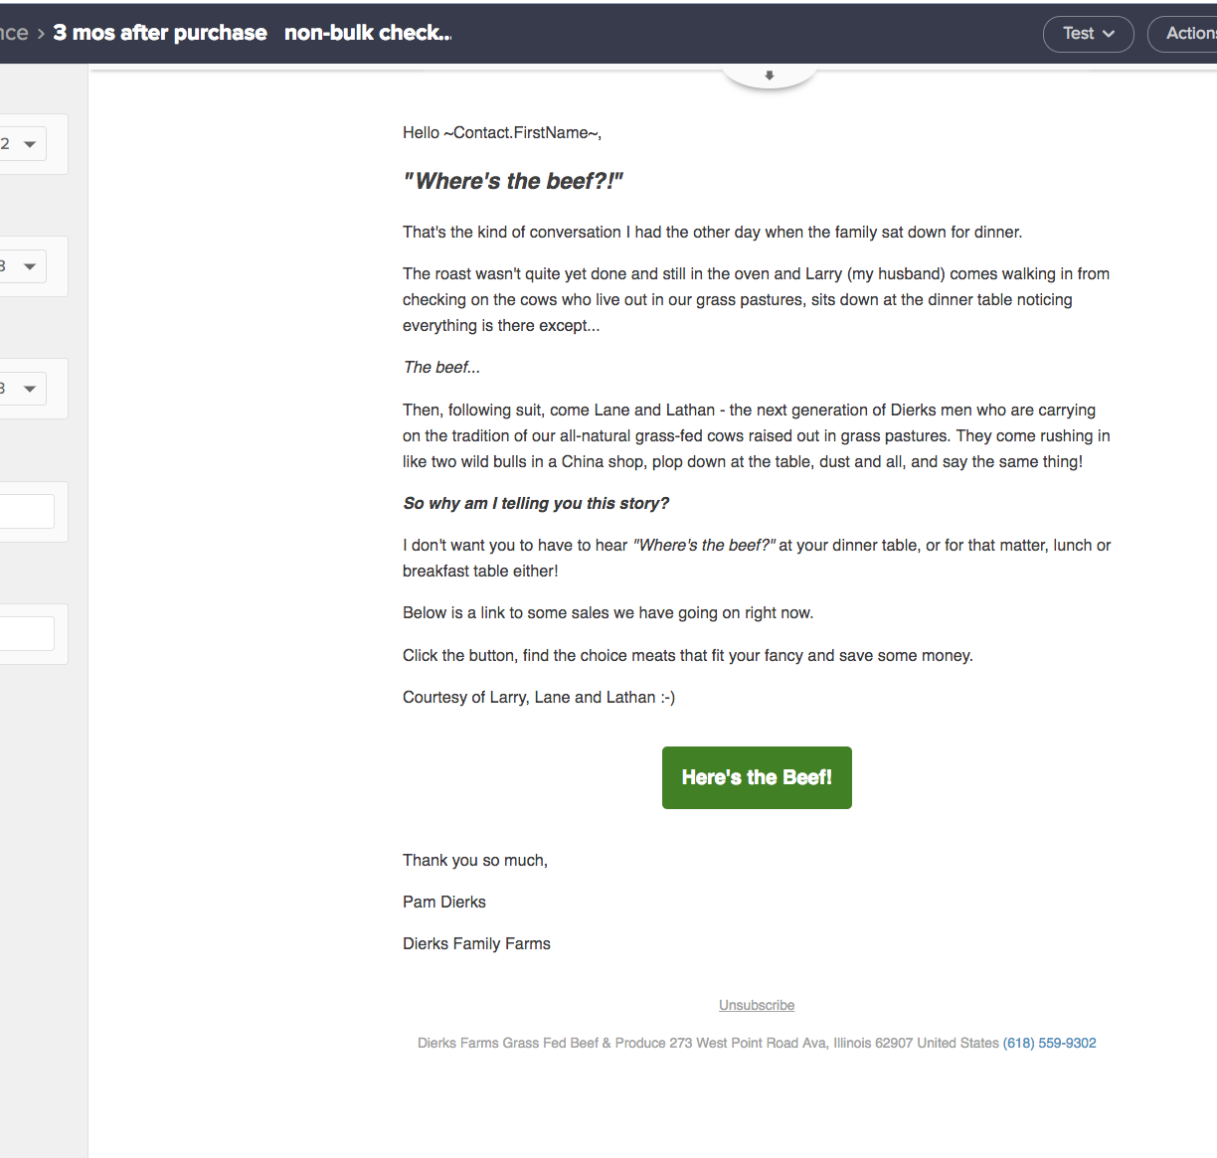Click the Unsubscribe link

pos(757,1005)
